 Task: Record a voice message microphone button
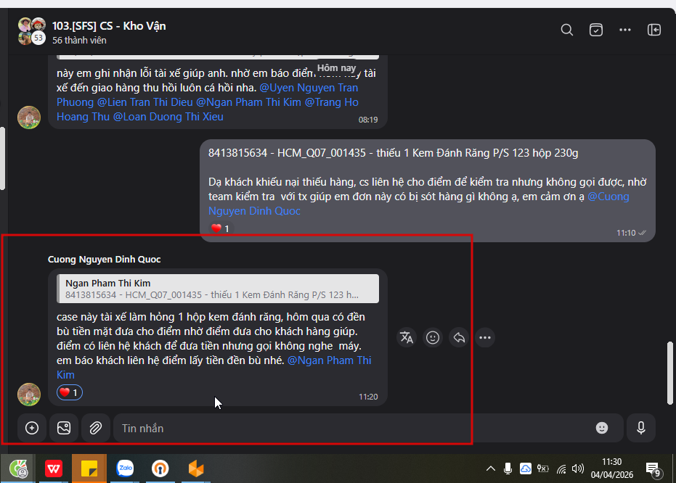[641, 428]
